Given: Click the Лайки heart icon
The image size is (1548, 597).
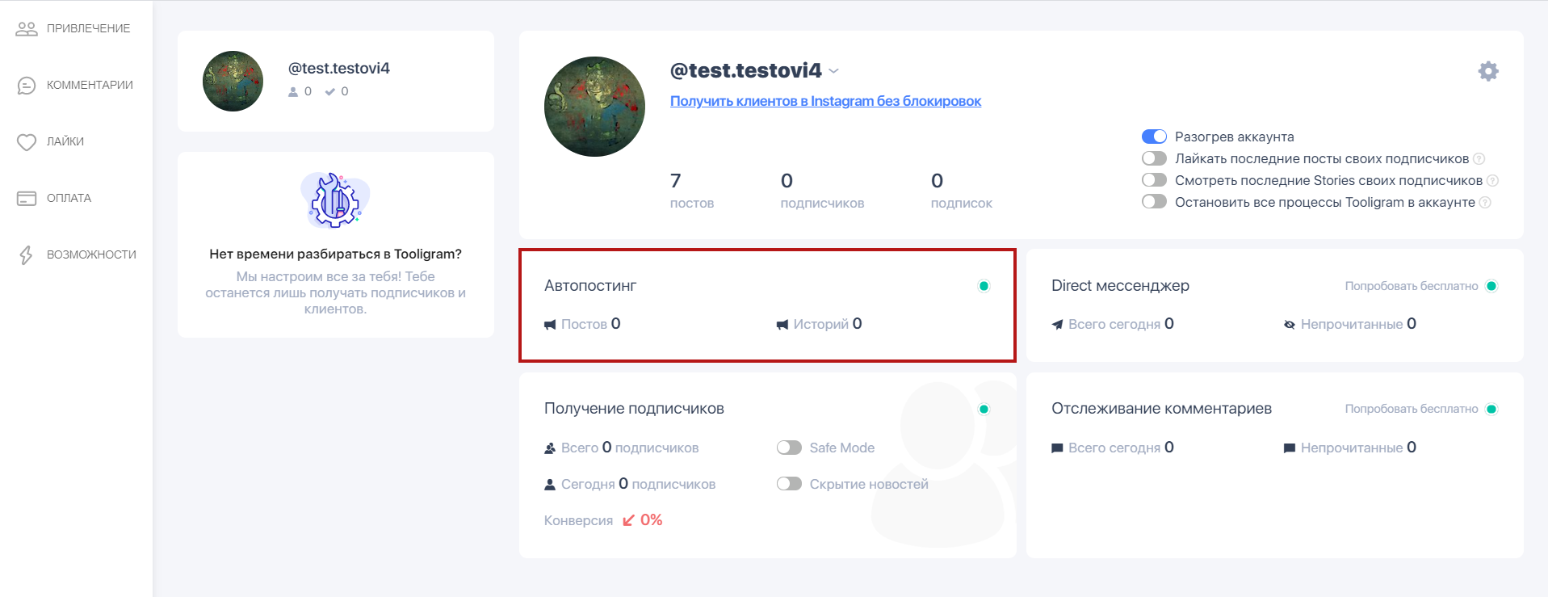Looking at the screenshot, I should pos(27,142).
